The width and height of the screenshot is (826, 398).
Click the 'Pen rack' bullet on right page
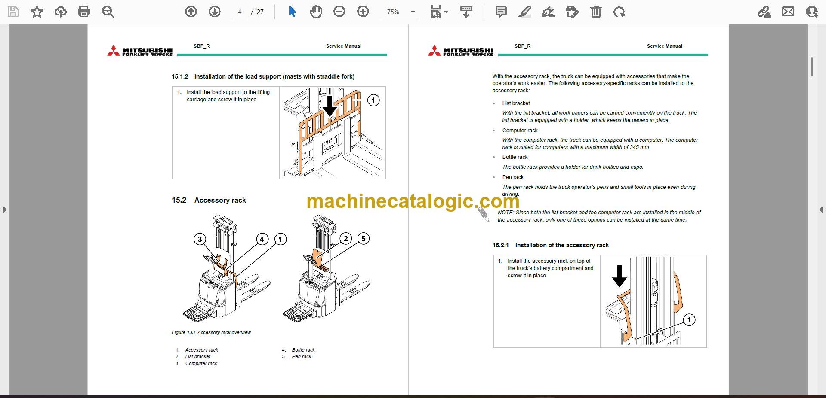513,177
